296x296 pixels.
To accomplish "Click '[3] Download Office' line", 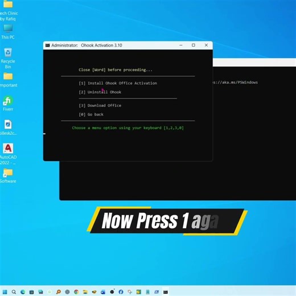I will (100, 105).
